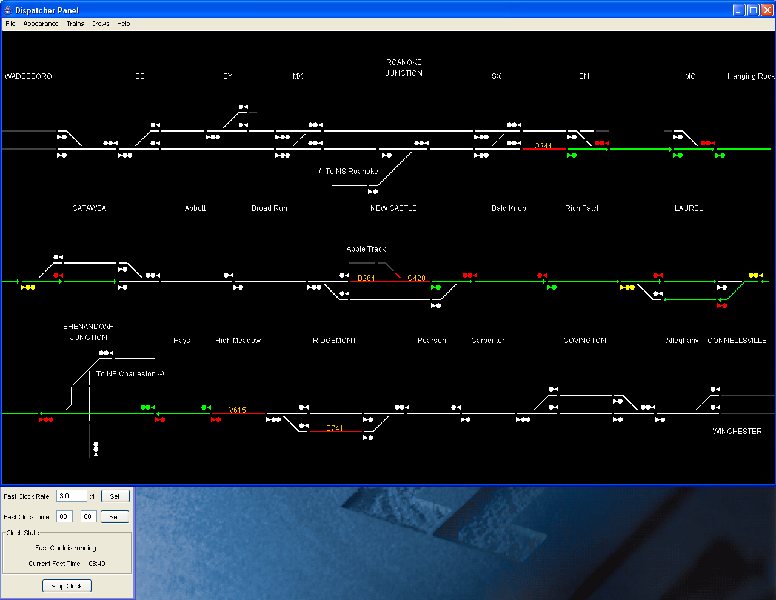Click the yellow signal left of LAUREL siding

tap(627, 287)
